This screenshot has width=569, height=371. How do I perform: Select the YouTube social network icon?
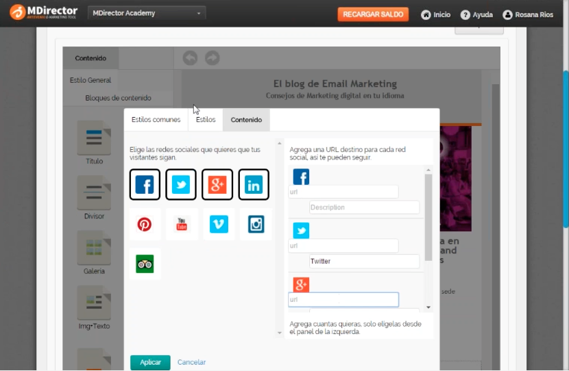182,225
